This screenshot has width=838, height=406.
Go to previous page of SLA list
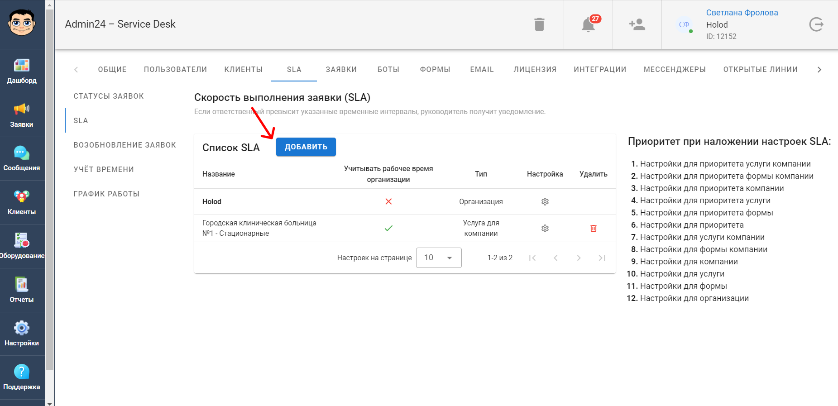pyautogui.click(x=555, y=258)
